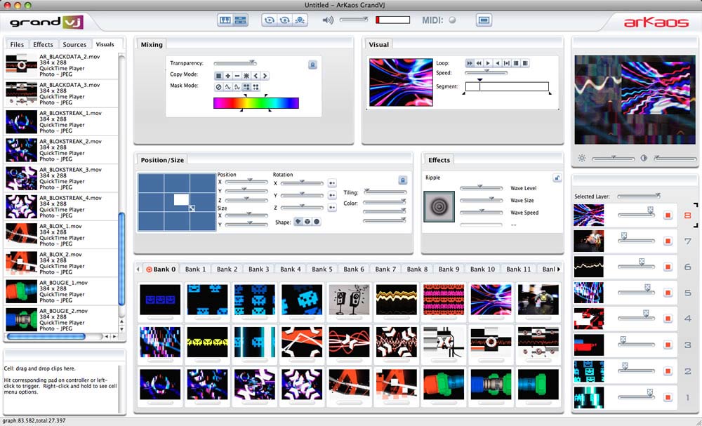Select the cube Shape icon
This screenshot has width=702, height=426.
point(307,222)
